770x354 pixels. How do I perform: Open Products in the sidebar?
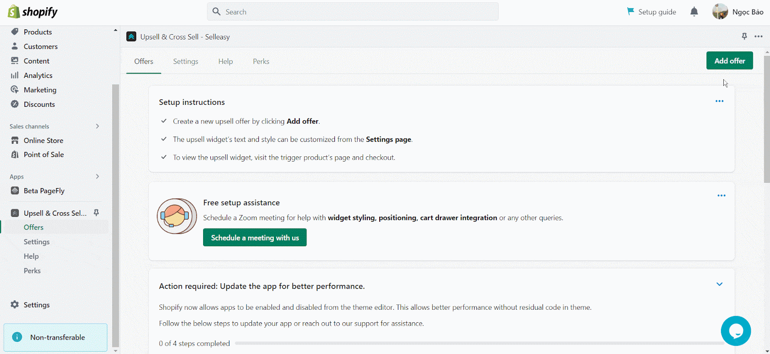38,32
